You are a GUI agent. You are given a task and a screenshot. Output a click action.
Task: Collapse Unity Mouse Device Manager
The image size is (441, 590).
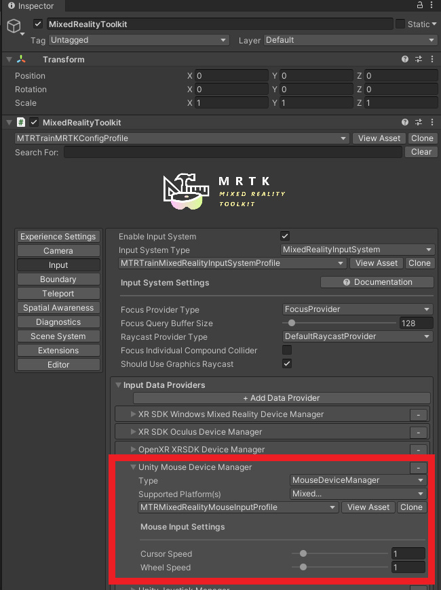click(133, 467)
